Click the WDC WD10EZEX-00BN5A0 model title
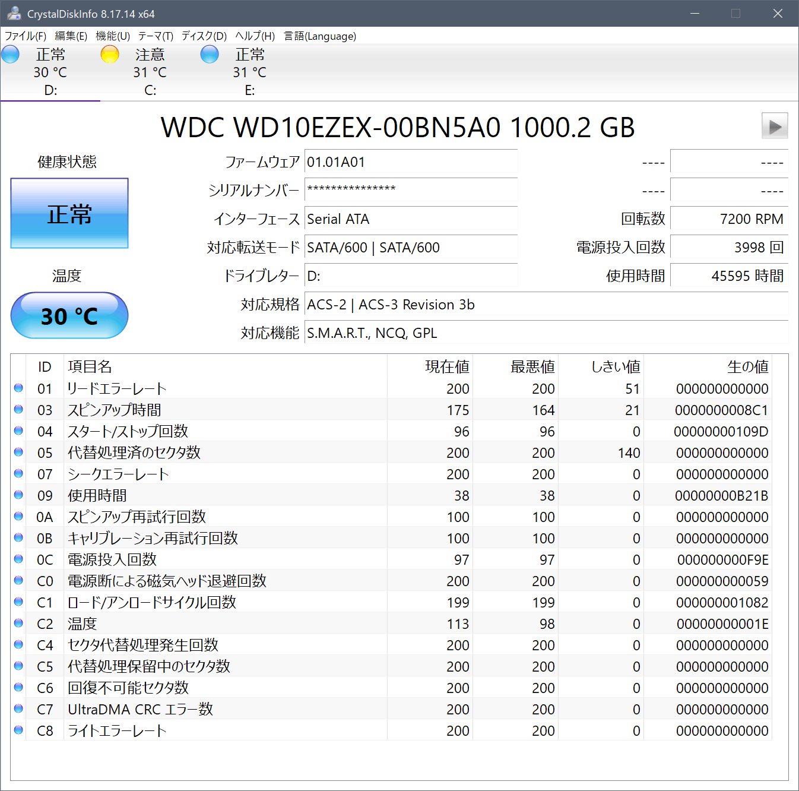 [x=398, y=127]
